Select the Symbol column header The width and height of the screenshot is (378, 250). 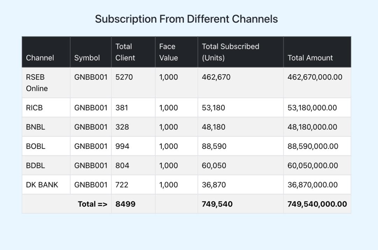[87, 58]
